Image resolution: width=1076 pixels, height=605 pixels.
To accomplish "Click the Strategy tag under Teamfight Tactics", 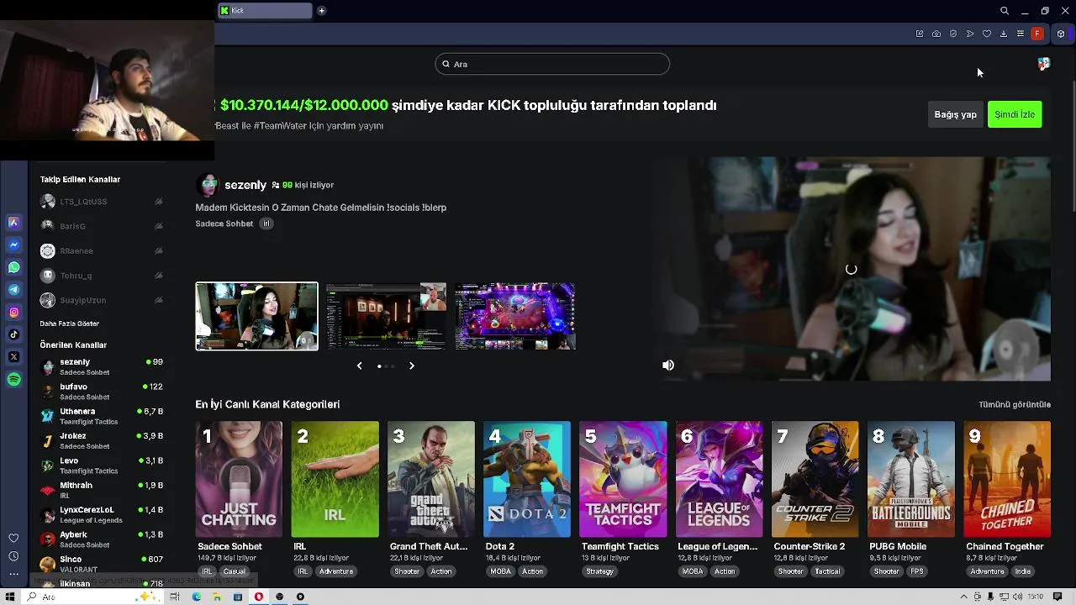I will (599, 571).
